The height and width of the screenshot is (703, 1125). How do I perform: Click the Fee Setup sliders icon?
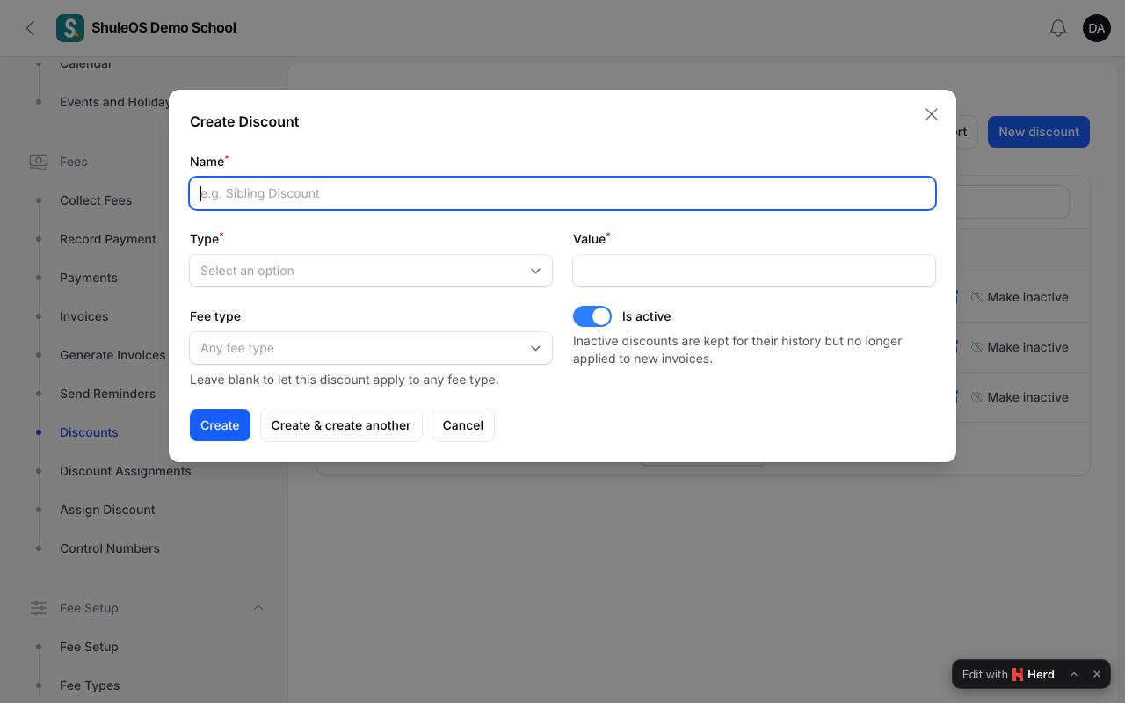tap(39, 608)
